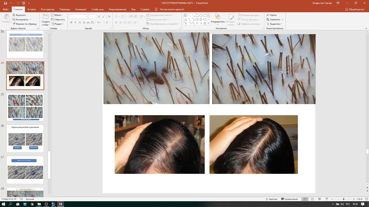Start slideshow from the status bar icon
Image resolution: width=369 pixels, height=207 pixels.
click(x=327, y=199)
